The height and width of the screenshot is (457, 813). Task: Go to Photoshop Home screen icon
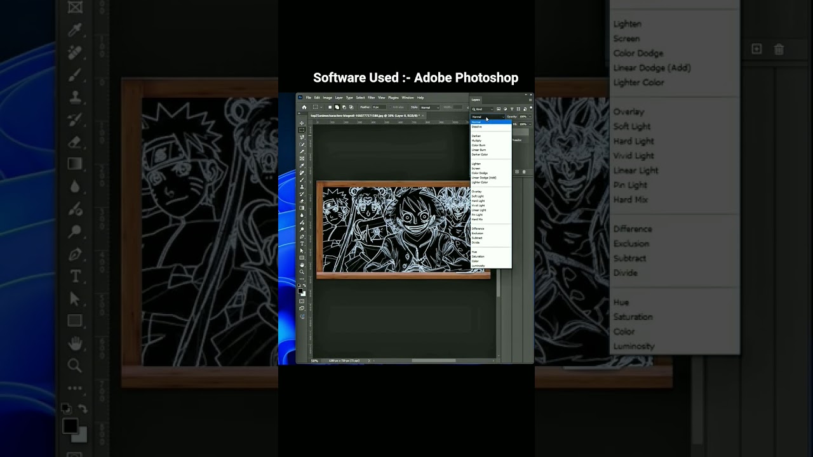click(304, 107)
